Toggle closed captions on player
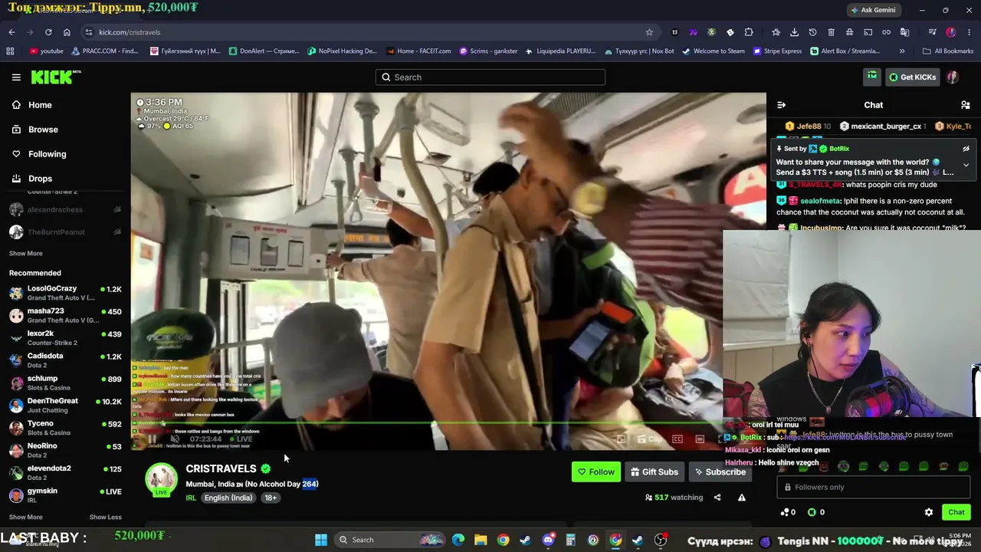This screenshot has width=981, height=552. click(678, 439)
